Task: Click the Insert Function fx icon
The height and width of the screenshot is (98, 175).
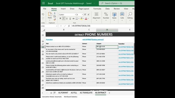Action: pos(69,26)
